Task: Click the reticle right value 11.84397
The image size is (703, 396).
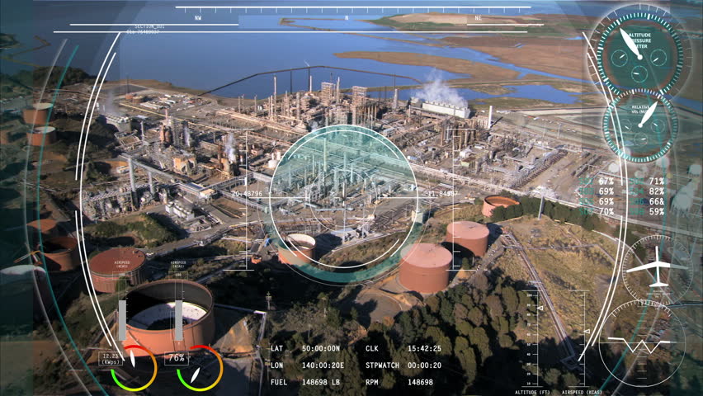Action: tap(443, 194)
